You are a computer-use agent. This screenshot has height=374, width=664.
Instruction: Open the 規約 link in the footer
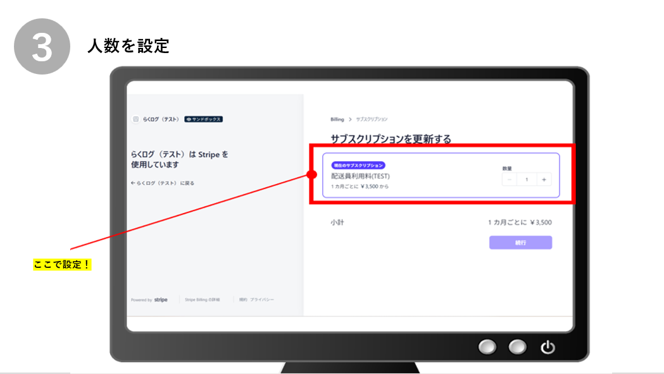(243, 300)
